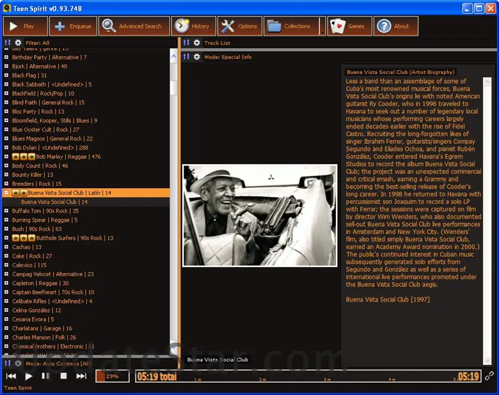Screen dimensions: 499x395
Task: Skip to the next track
Action: pos(81,376)
